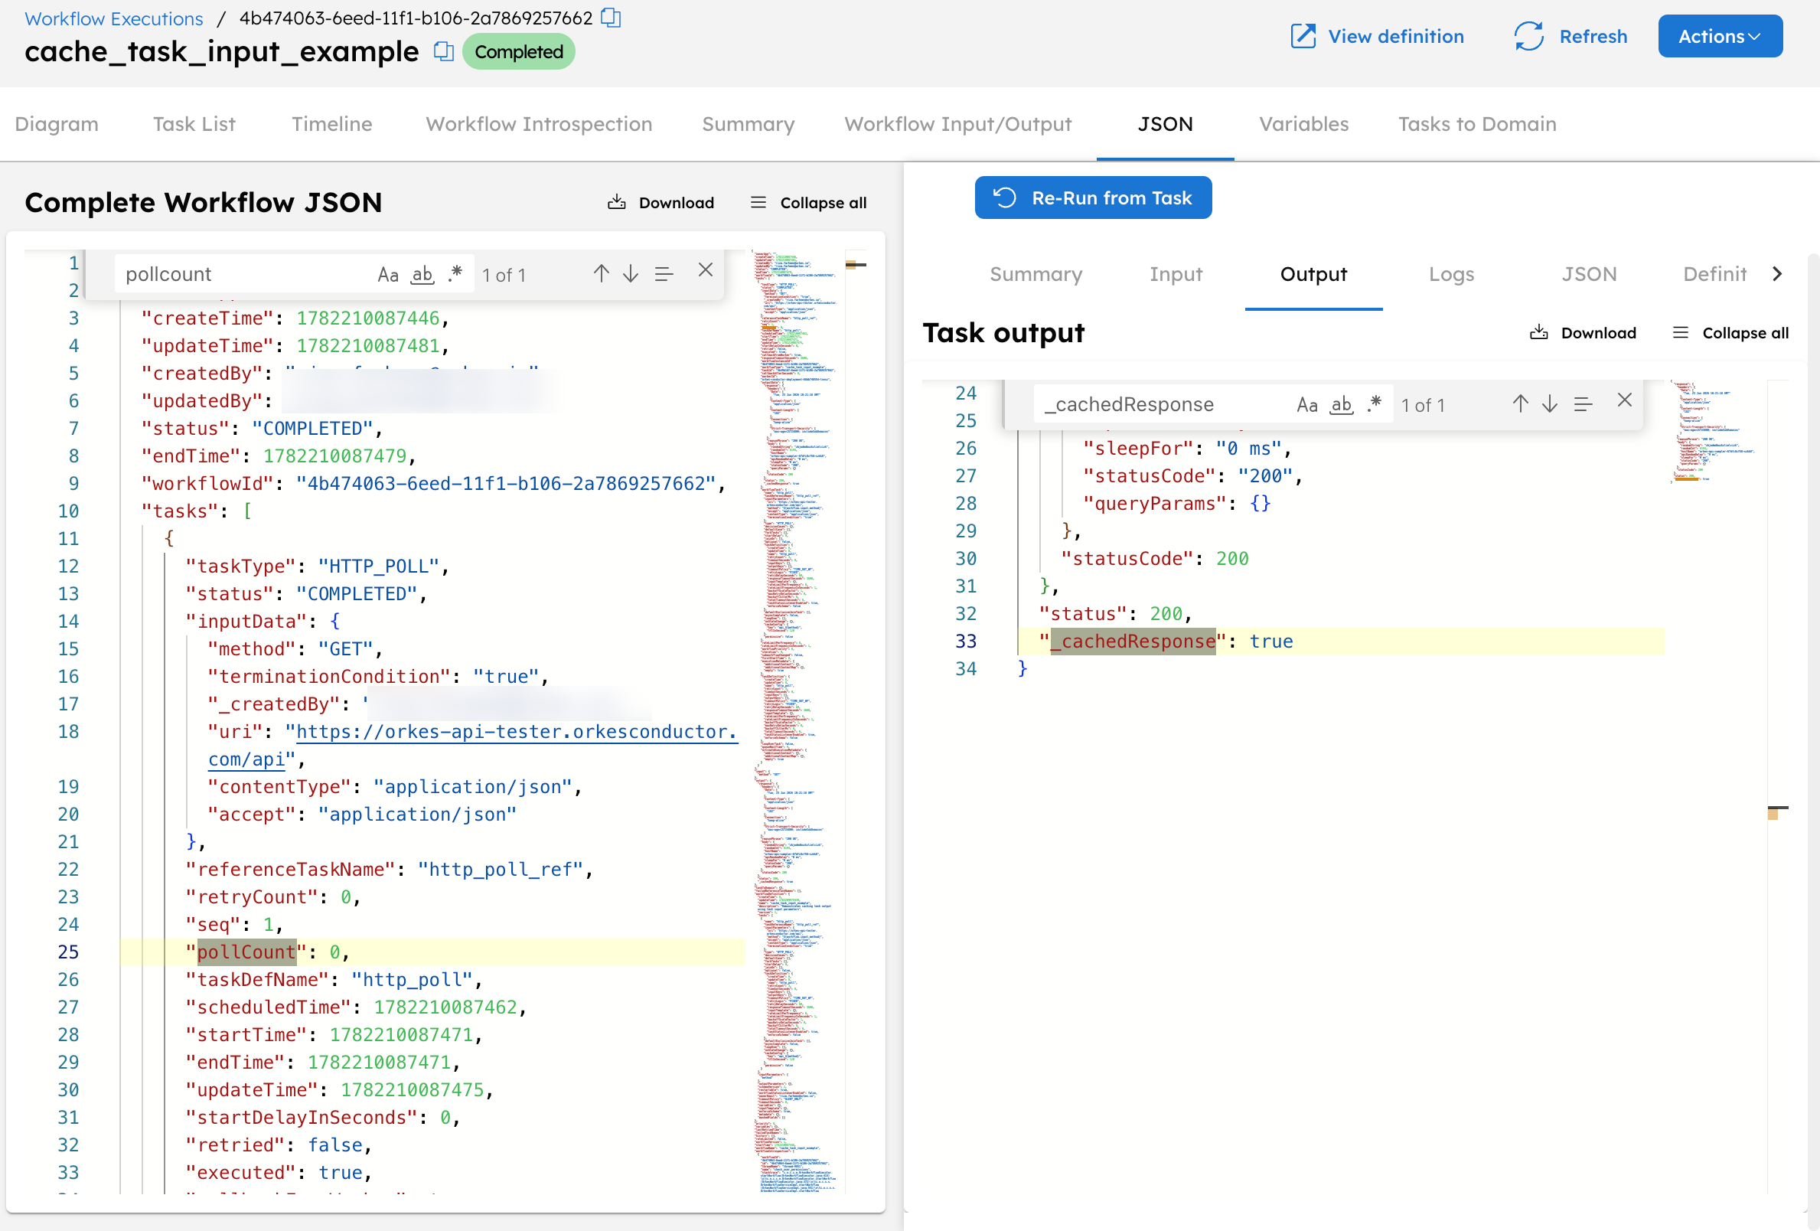Refresh the workflow execution
1820x1231 pixels.
[x=1570, y=36]
